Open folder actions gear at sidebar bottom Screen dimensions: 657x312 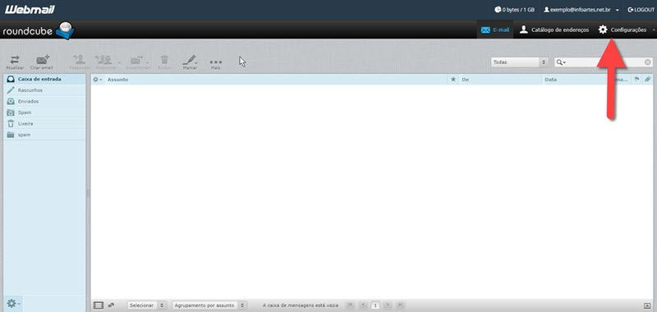coord(13,303)
